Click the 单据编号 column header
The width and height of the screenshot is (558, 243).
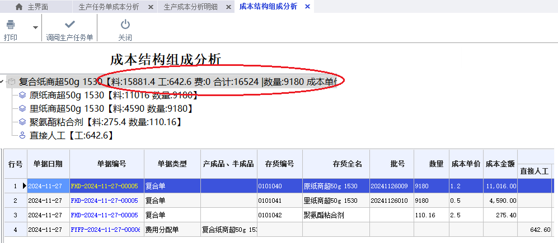coord(107,164)
